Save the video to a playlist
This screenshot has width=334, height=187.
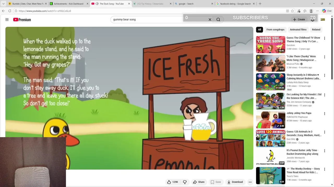coord(216,182)
